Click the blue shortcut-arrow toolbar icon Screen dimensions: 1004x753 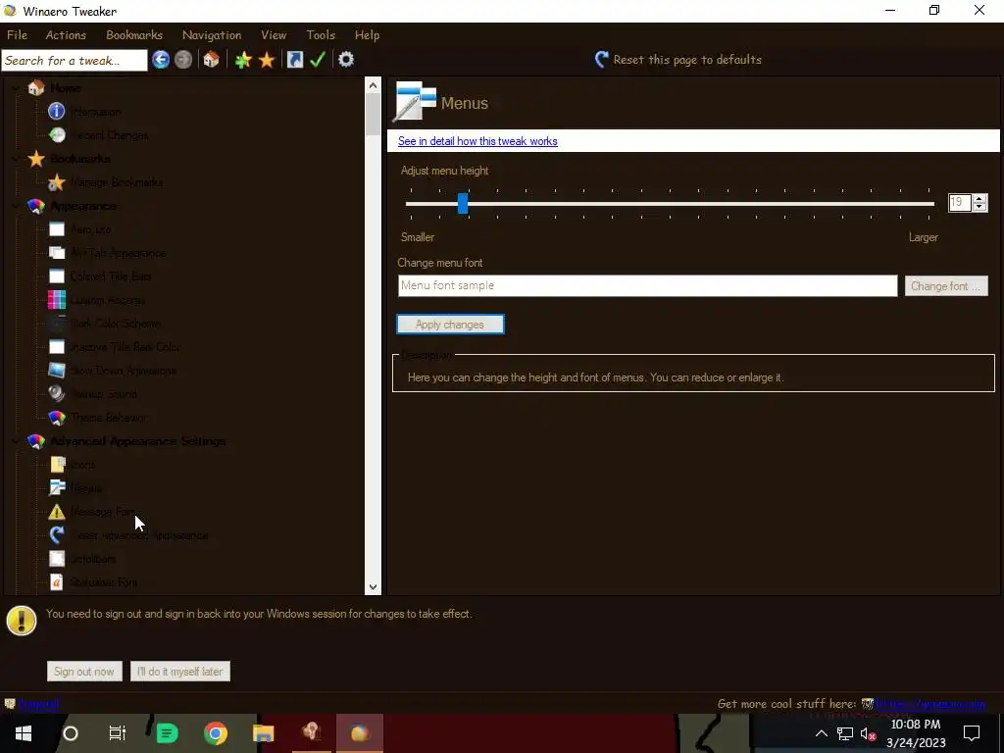coord(294,60)
